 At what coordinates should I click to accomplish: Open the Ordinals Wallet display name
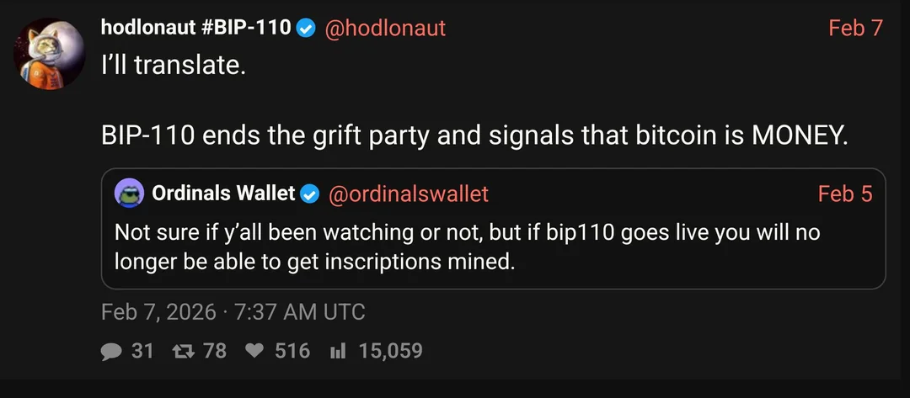(223, 194)
